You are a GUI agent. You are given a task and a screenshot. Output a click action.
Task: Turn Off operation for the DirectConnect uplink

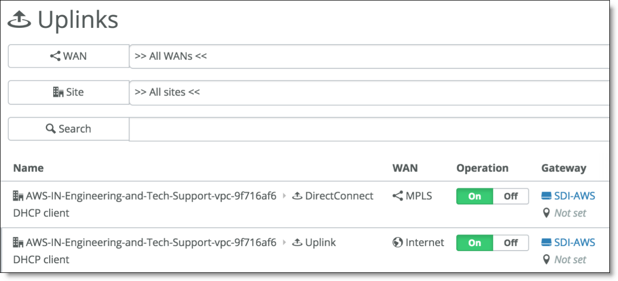(x=511, y=196)
